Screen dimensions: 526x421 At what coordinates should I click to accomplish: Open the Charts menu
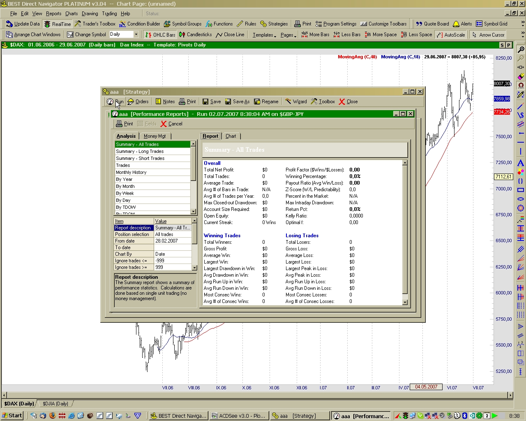point(72,14)
